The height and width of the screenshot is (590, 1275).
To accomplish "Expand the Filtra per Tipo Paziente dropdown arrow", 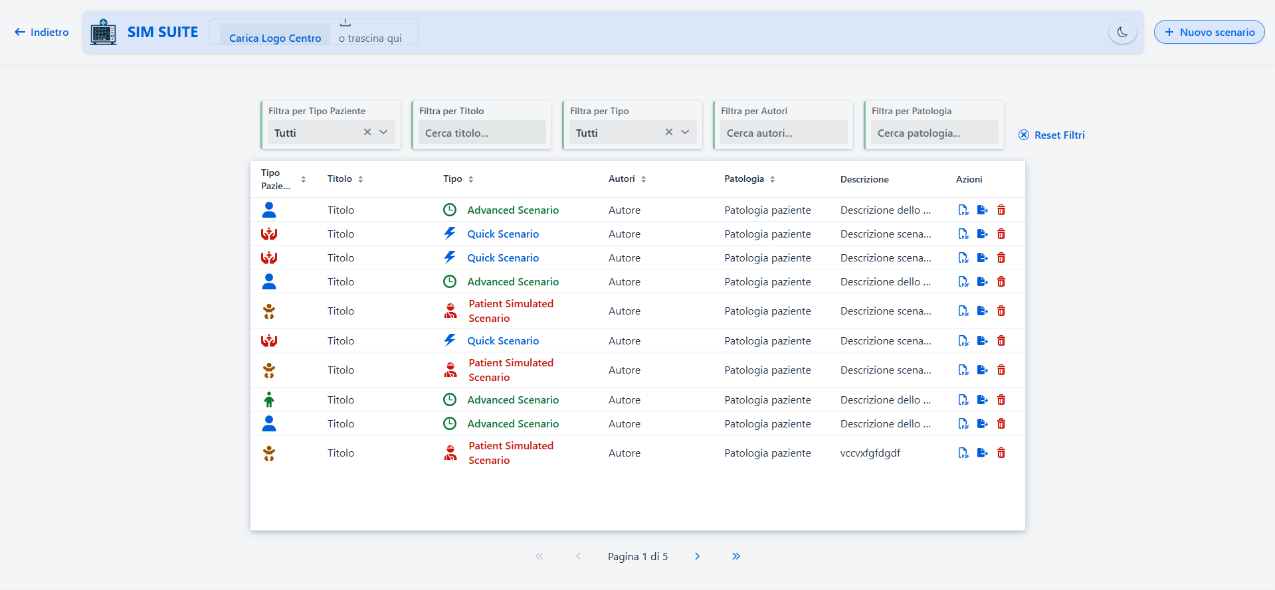I will (383, 132).
